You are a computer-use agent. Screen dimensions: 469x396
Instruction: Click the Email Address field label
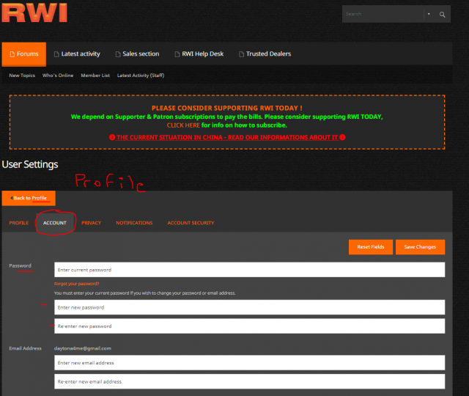pos(25,348)
